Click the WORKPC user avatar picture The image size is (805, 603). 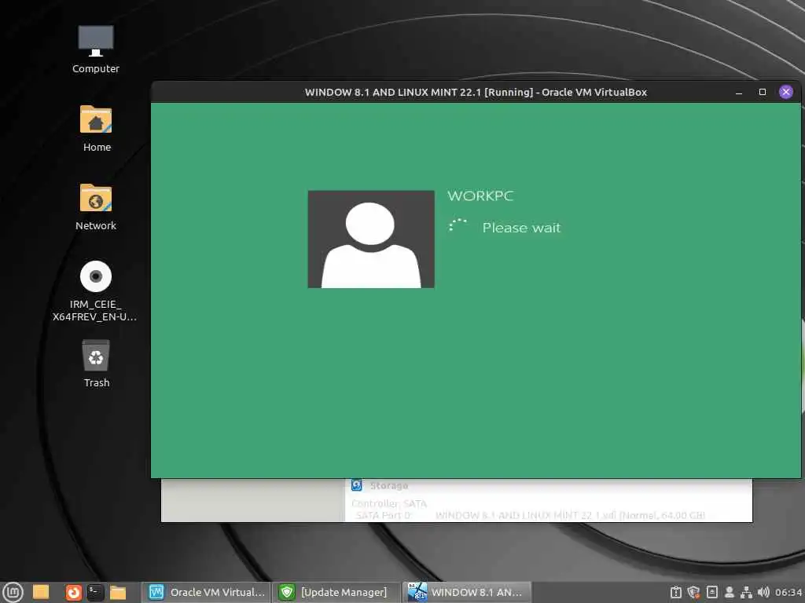[x=371, y=239]
